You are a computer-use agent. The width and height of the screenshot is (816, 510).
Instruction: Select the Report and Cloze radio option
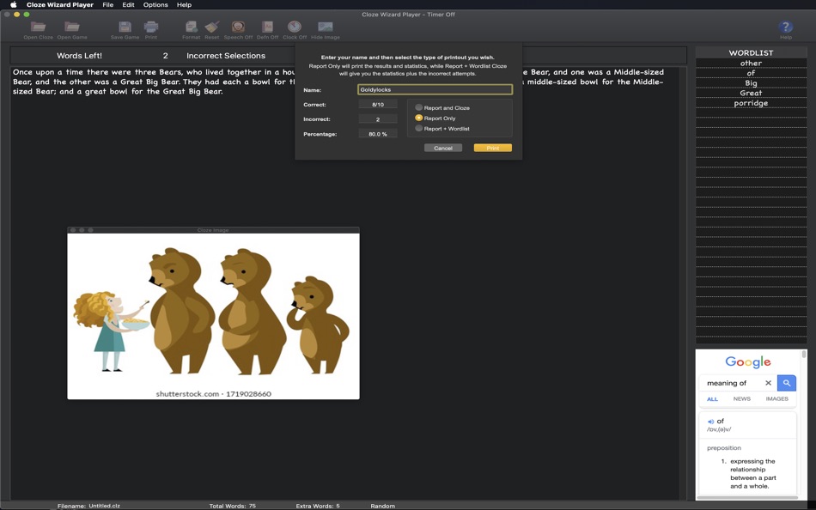442,107
